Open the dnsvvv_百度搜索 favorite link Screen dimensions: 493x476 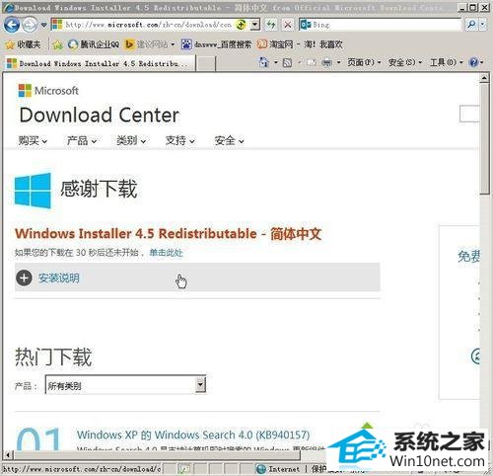coord(216,44)
